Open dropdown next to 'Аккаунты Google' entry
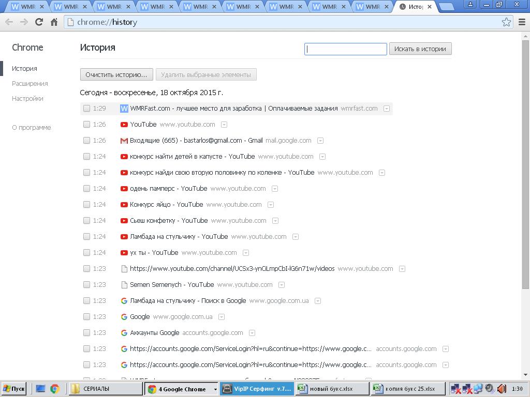The width and height of the screenshot is (530, 397). point(252,333)
